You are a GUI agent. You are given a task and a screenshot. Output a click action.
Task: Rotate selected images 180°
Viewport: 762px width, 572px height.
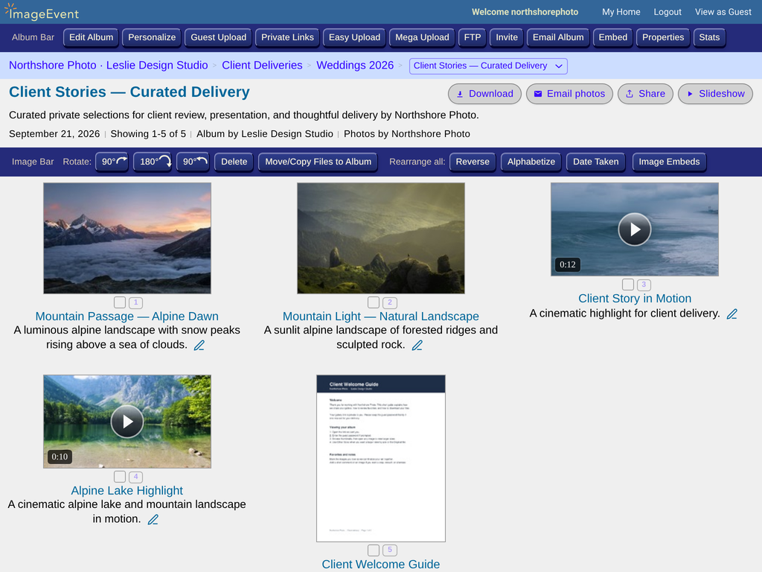click(153, 162)
